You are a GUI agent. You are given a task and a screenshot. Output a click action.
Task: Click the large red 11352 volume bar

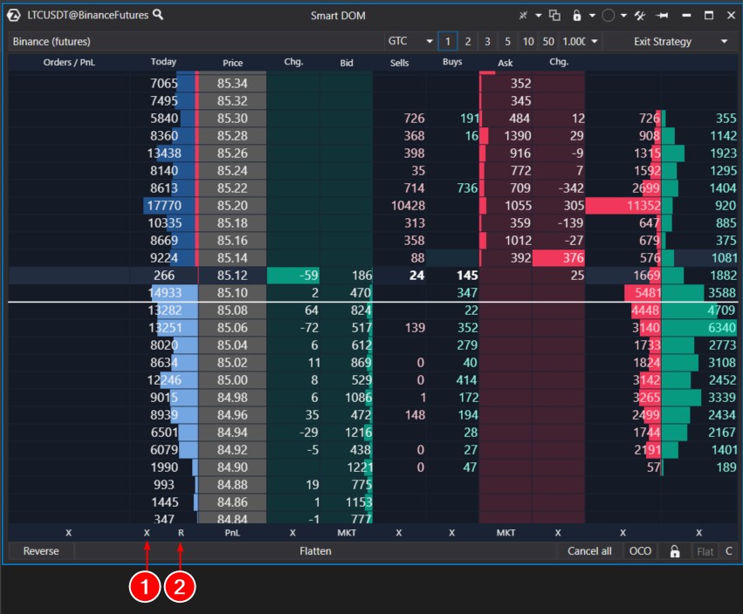[x=623, y=206]
